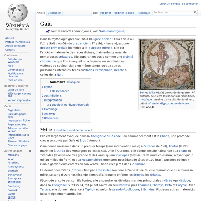Image resolution: width=201 pixels, height=201 pixels.
Task: Open Glyptothèque de Munich link
Action: [x=176, y=103]
